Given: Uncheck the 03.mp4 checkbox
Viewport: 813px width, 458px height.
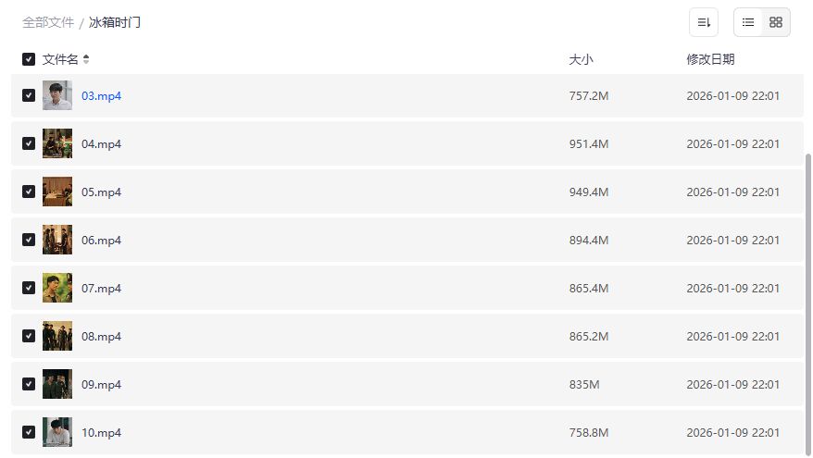Looking at the screenshot, I should pos(29,95).
